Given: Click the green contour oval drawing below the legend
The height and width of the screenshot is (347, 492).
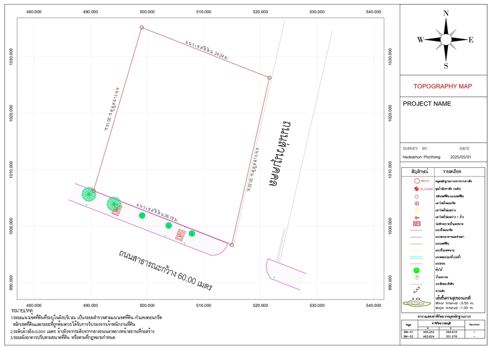Looking at the screenshot, I should click(416, 303).
